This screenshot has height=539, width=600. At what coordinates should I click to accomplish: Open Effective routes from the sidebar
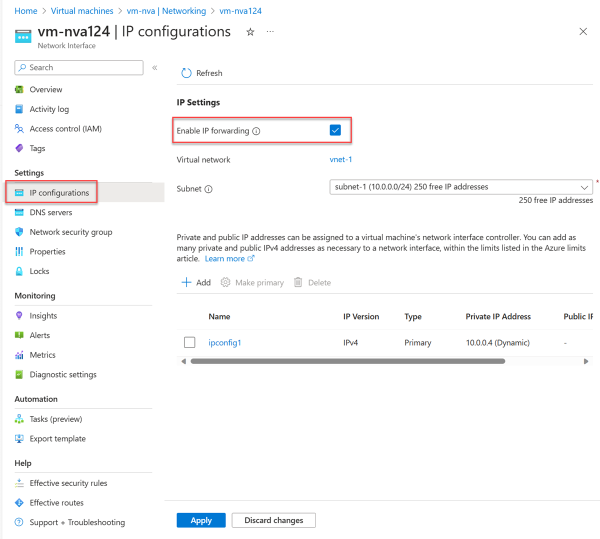point(56,502)
